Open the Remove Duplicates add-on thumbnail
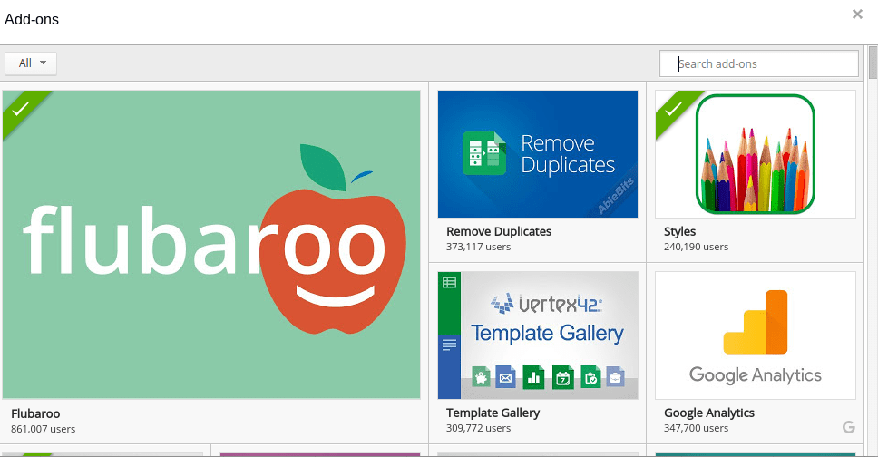The width and height of the screenshot is (878, 457). [538, 154]
